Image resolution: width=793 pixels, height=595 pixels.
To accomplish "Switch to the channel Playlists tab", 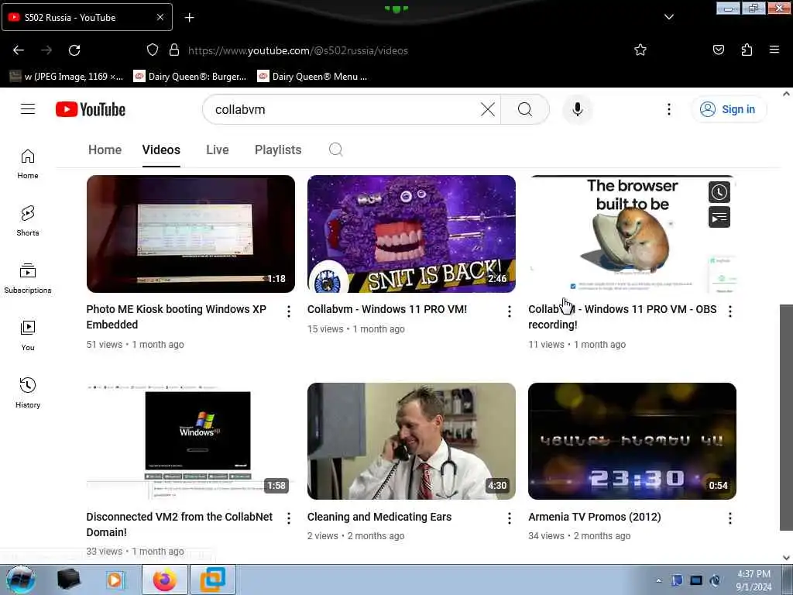I will coord(278,150).
